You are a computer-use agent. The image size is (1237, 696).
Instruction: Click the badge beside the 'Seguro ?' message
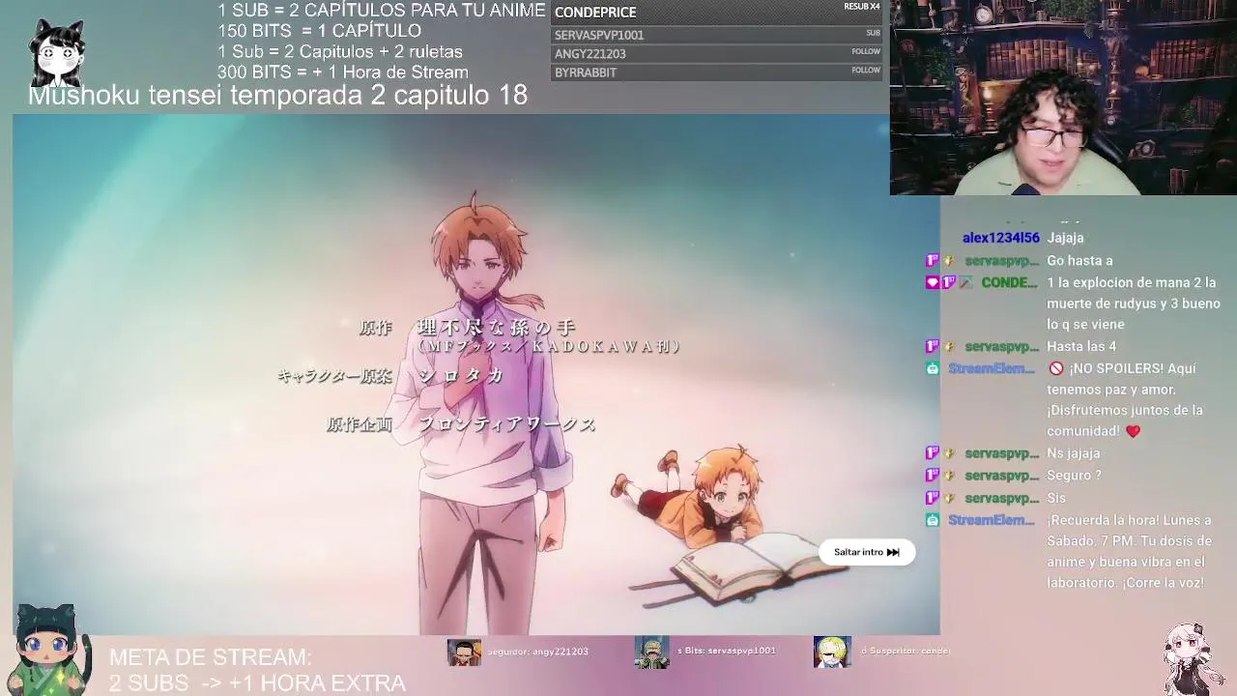(x=933, y=476)
